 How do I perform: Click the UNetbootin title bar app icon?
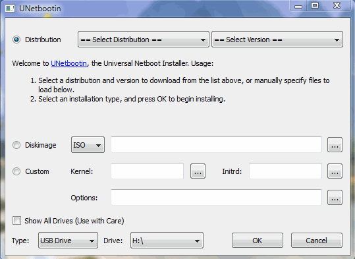(x=10, y=9)
